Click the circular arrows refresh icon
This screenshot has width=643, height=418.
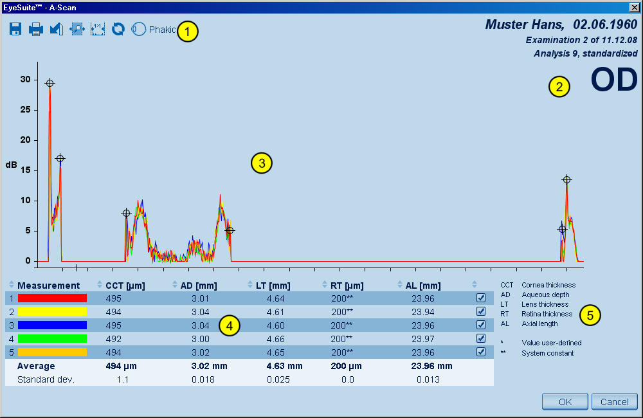click(118, 29)
